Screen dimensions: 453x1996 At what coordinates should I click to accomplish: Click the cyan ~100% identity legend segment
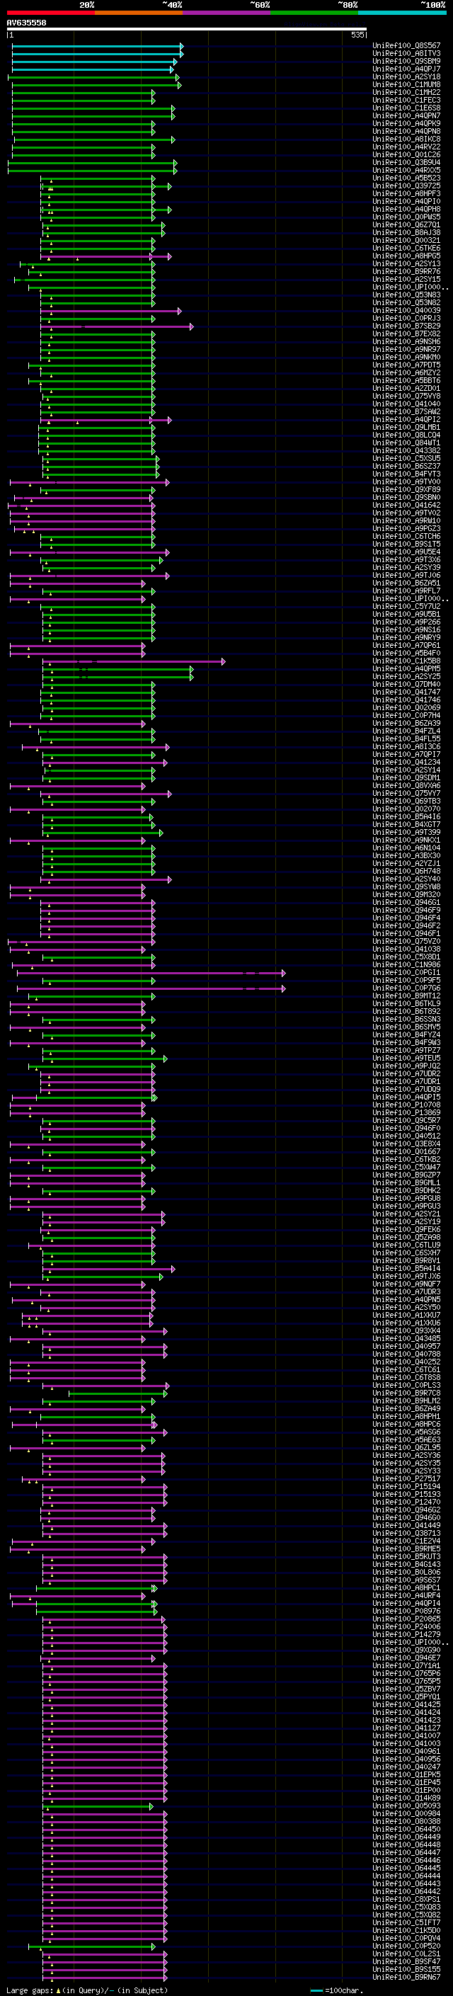point(402,13)
